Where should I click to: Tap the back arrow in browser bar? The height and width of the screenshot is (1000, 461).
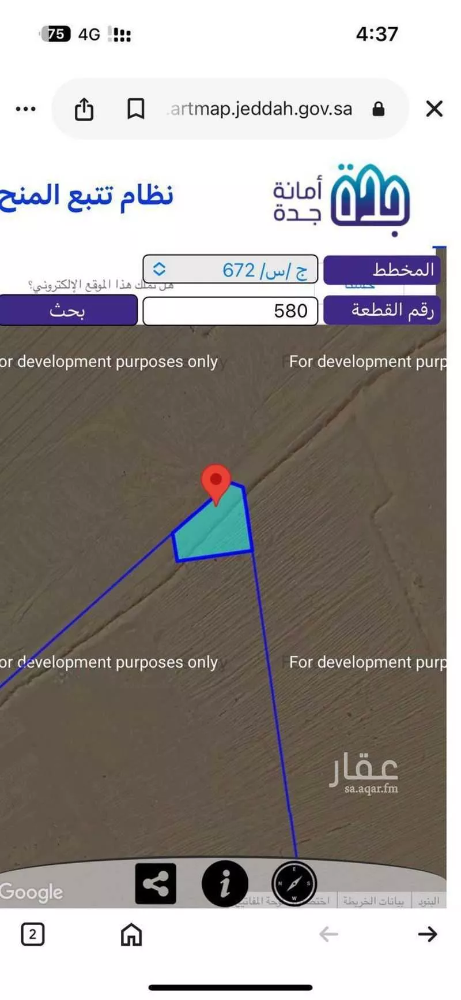tap(328, 934)
